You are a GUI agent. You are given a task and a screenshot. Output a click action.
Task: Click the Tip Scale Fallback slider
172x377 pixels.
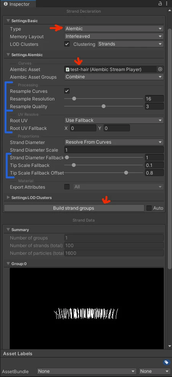(x=104, y=165)
